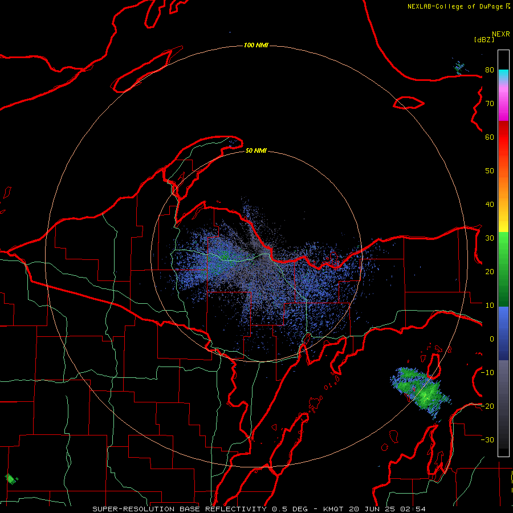Click the 70 dBZ scale value

tap(490, 103)
